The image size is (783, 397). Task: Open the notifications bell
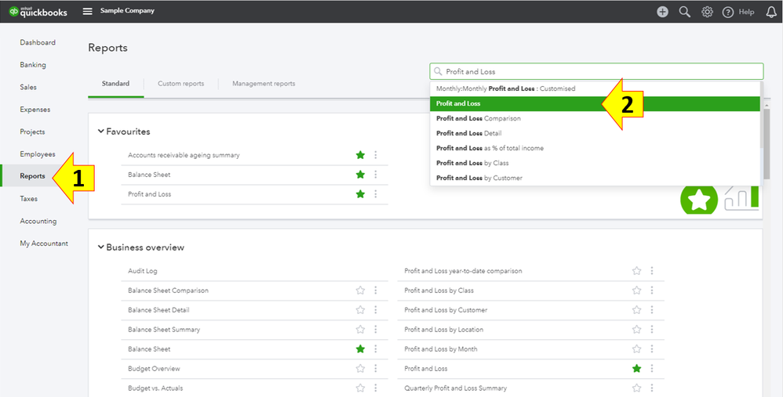coord(770,12)
